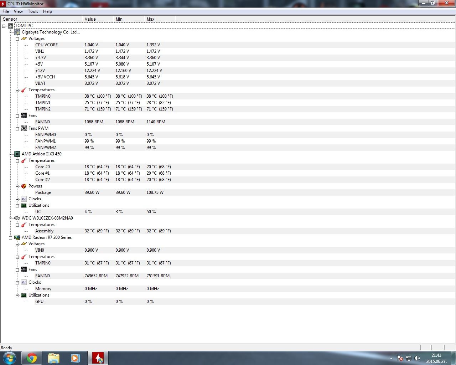Click the network tray icon

coord(409,358)
